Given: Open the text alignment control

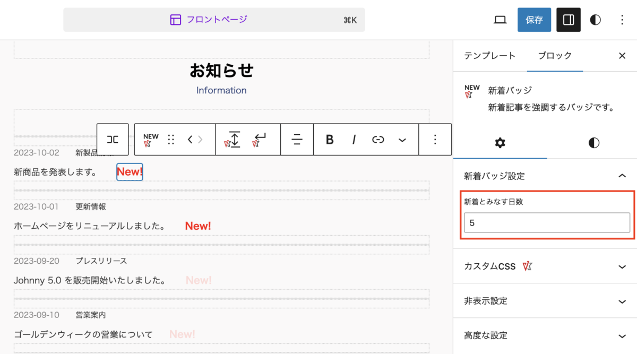Looking at the screenshot, I should pos(297,140).
